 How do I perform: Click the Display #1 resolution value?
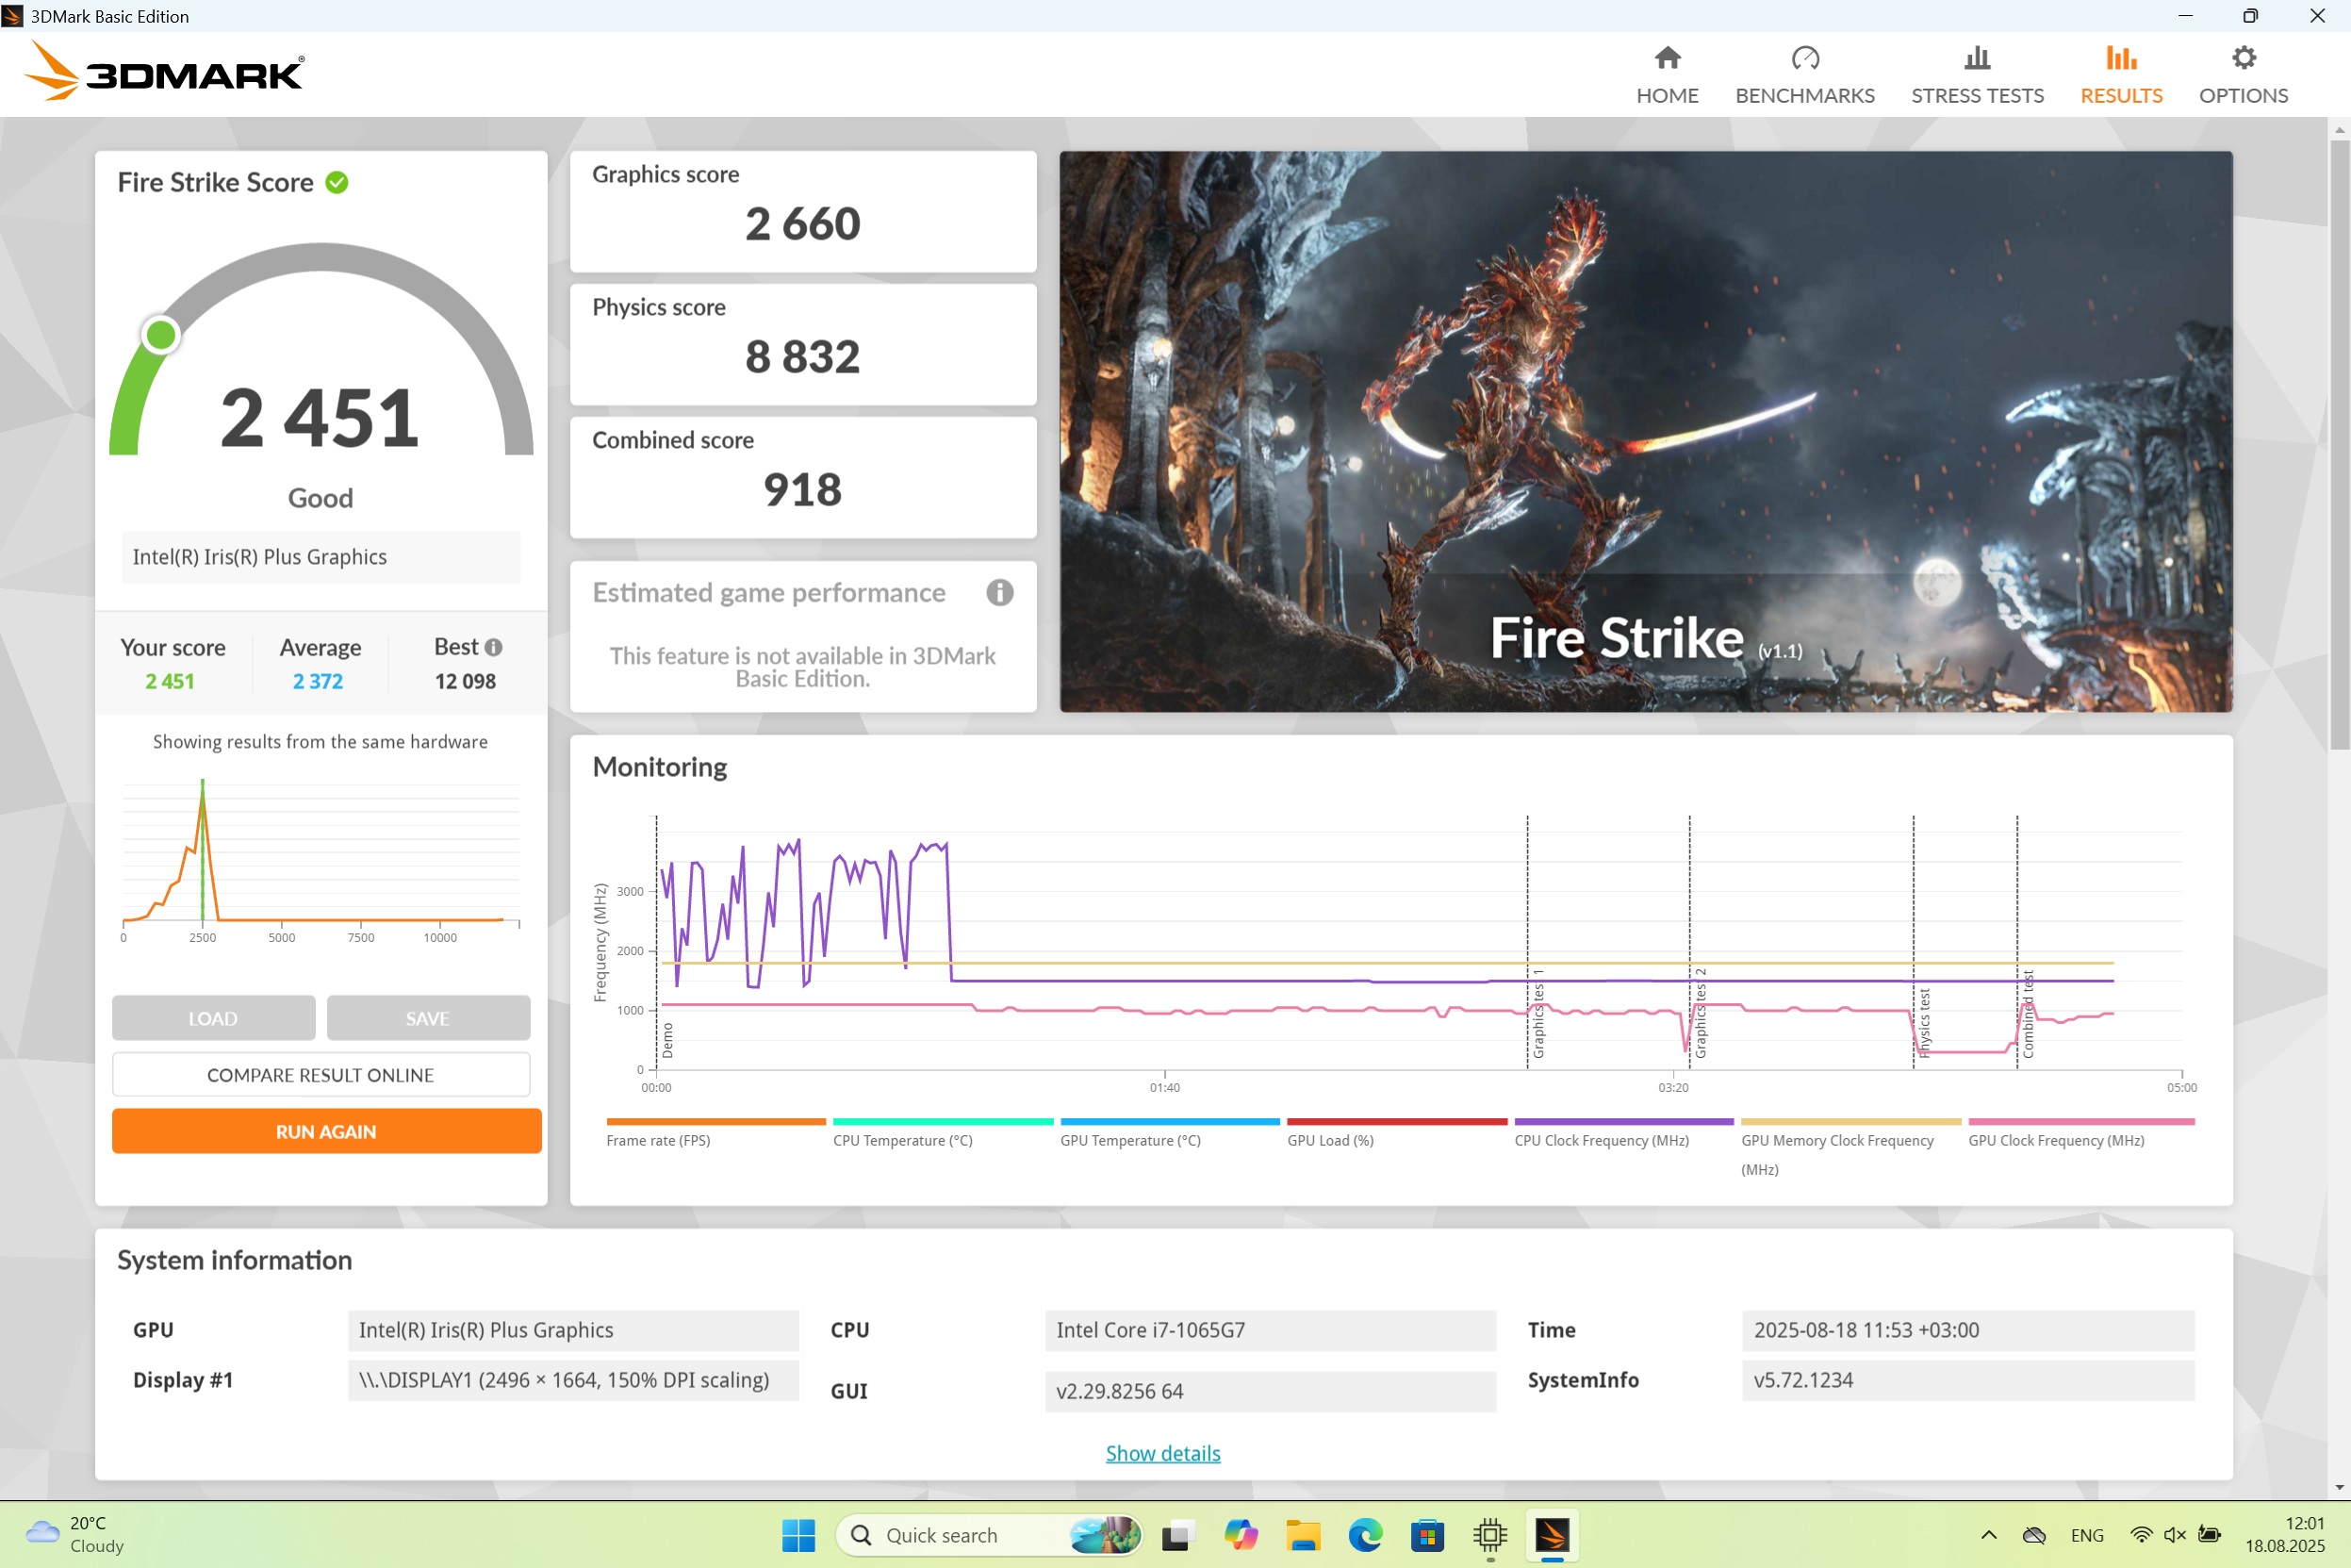pyautogui.click(x=573, y=1380)
